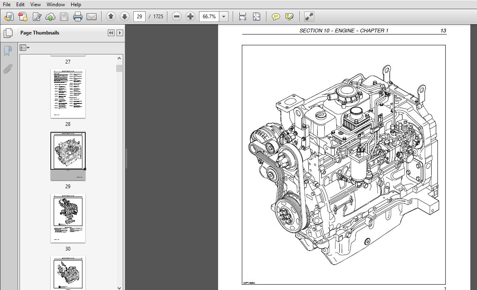Click the fit width scrolling icon
The height and width of the screenshot is (290, 477).
(x=243, y=16)
